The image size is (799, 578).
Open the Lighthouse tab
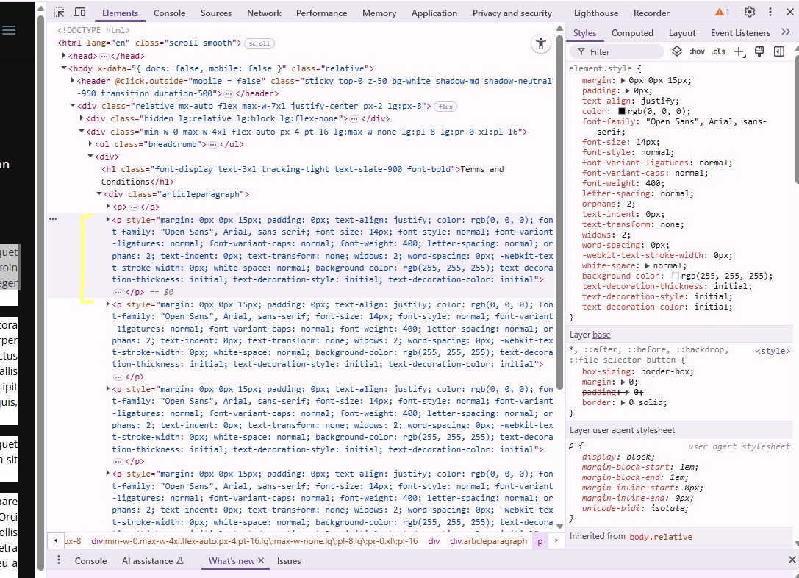pos(596,13)
